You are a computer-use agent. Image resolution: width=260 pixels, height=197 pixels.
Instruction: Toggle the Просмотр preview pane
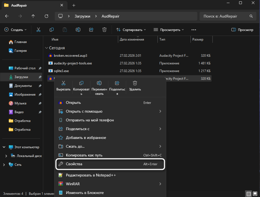click(x=242, y=30)
